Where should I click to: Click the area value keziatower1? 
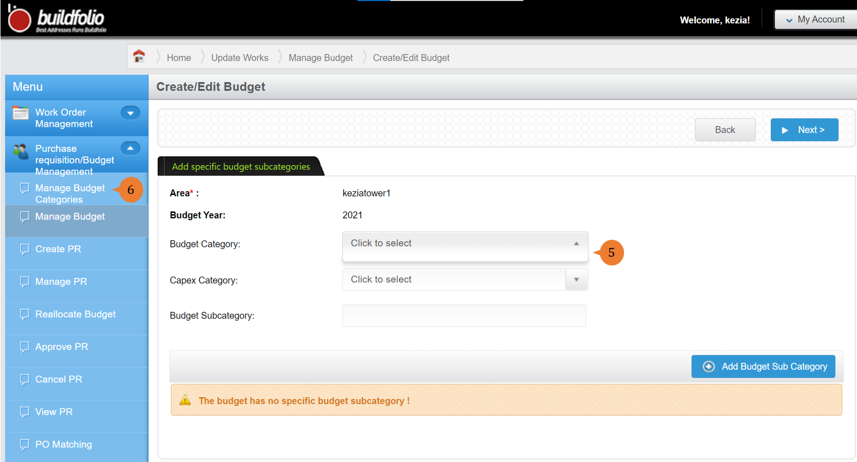click(x=366, y=193)
